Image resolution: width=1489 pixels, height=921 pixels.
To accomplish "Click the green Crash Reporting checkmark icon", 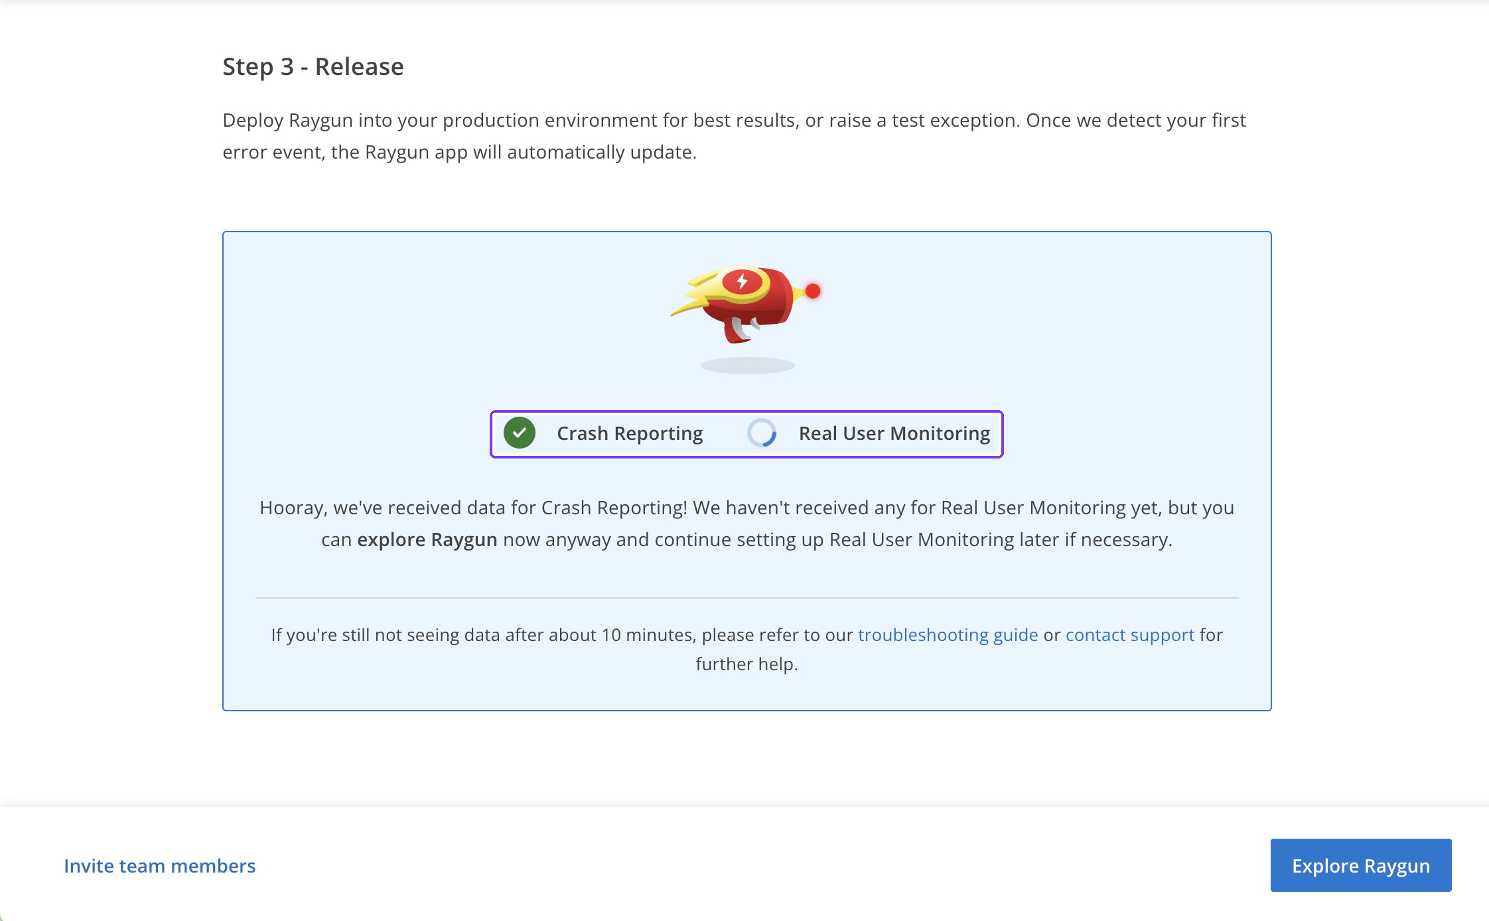I will pos(520,433).
